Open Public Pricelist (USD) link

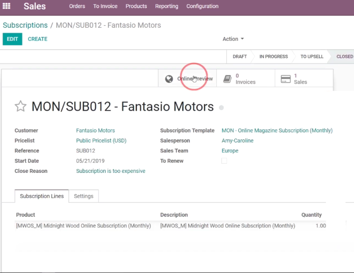tap(101, 140)
